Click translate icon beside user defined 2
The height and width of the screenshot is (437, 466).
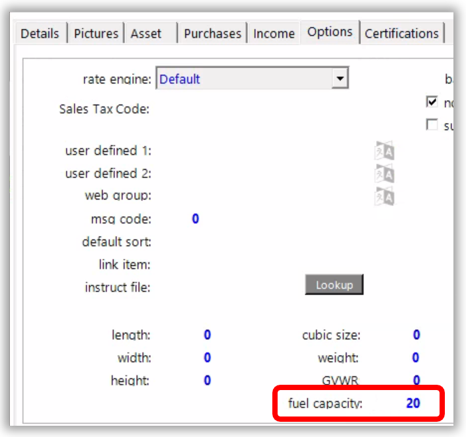click(384, 173)
